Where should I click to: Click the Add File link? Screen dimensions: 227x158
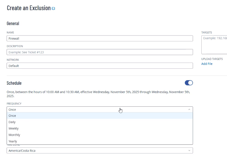[207, 64]
